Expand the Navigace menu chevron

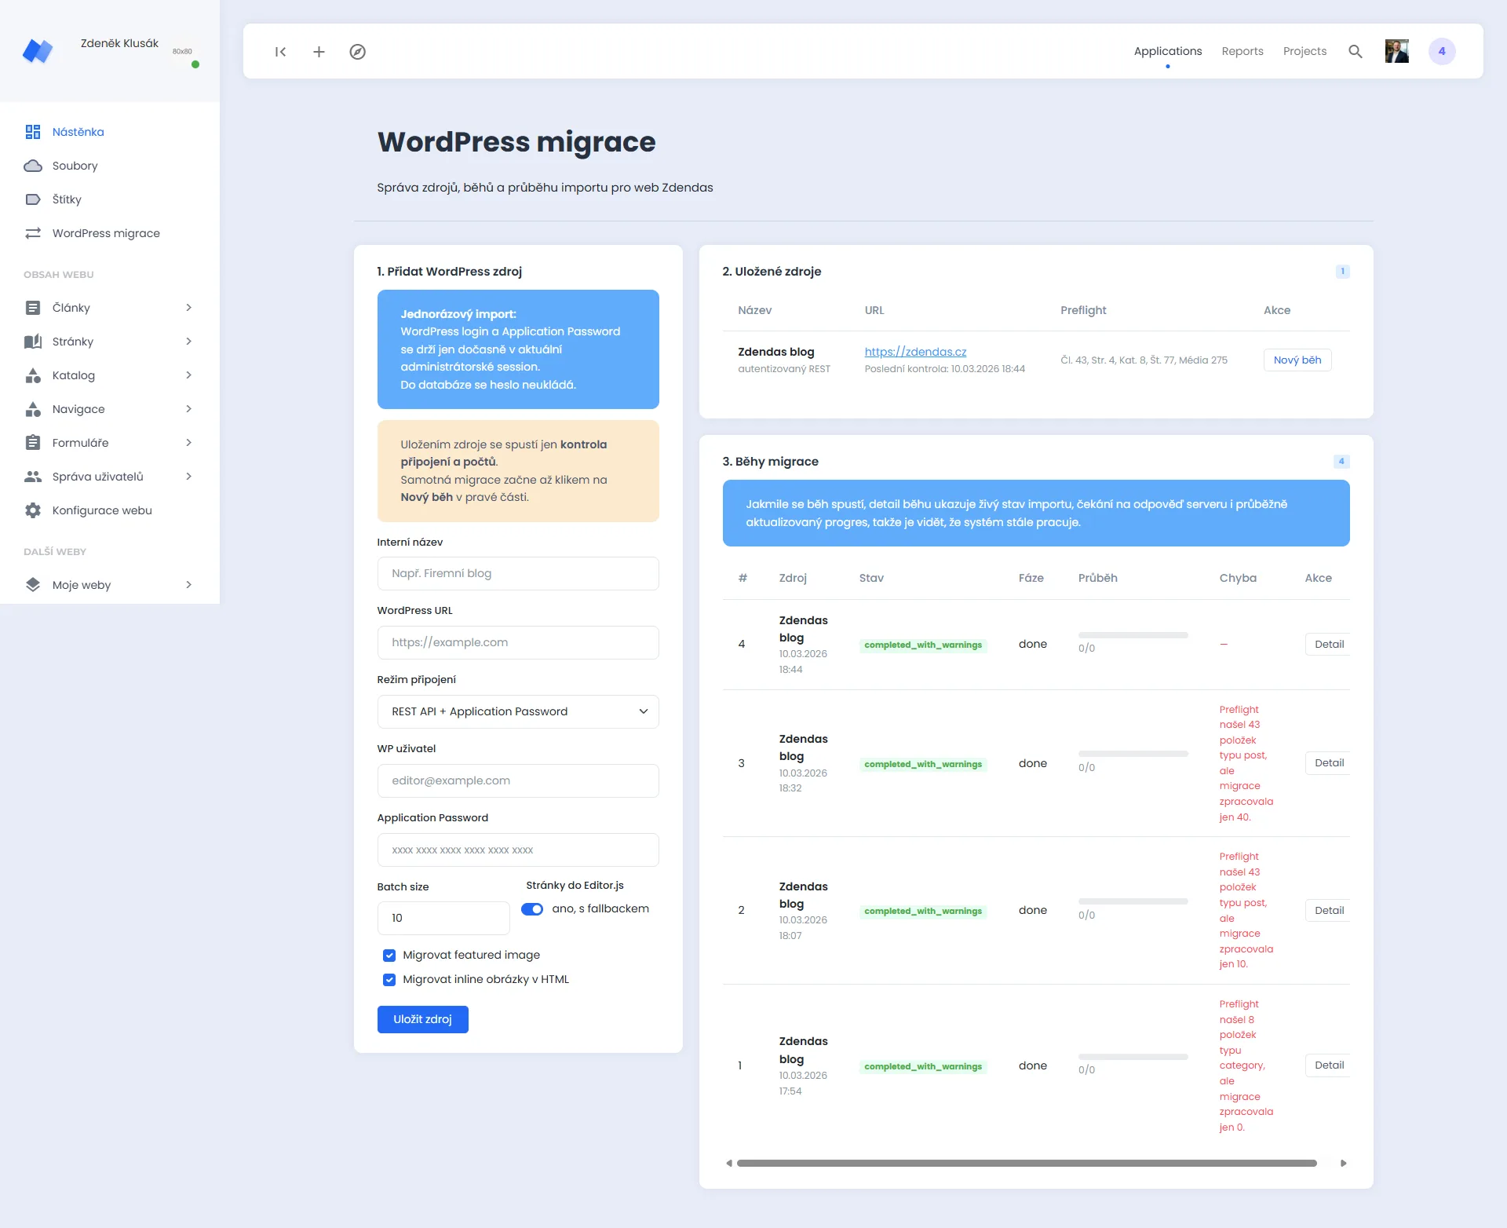[x=188, y=409]
